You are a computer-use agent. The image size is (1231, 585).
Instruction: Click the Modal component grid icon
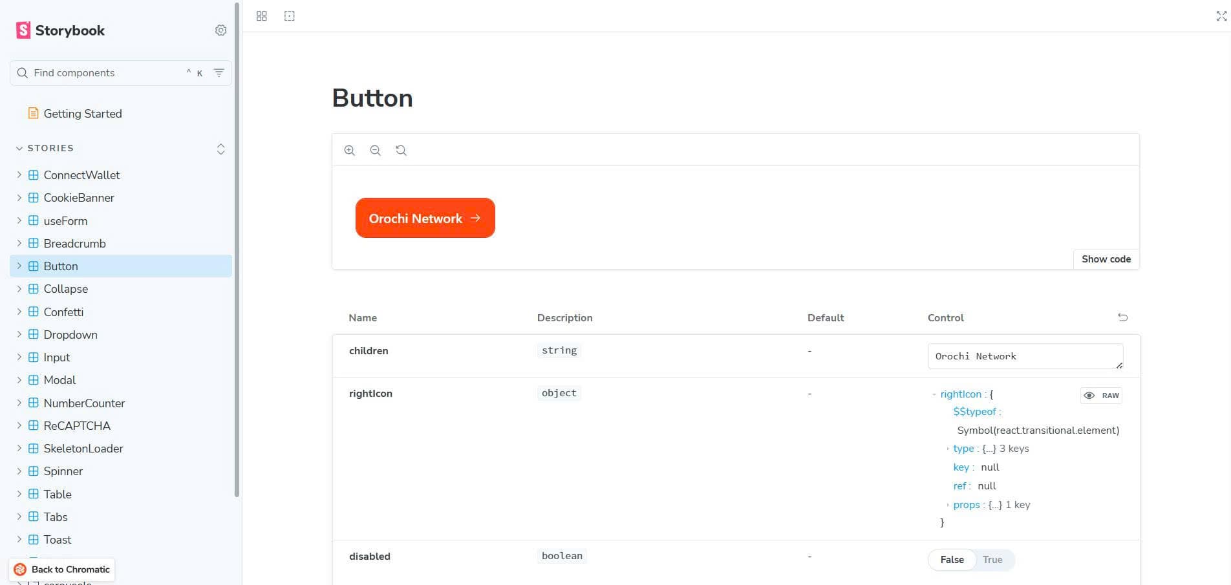34,379
